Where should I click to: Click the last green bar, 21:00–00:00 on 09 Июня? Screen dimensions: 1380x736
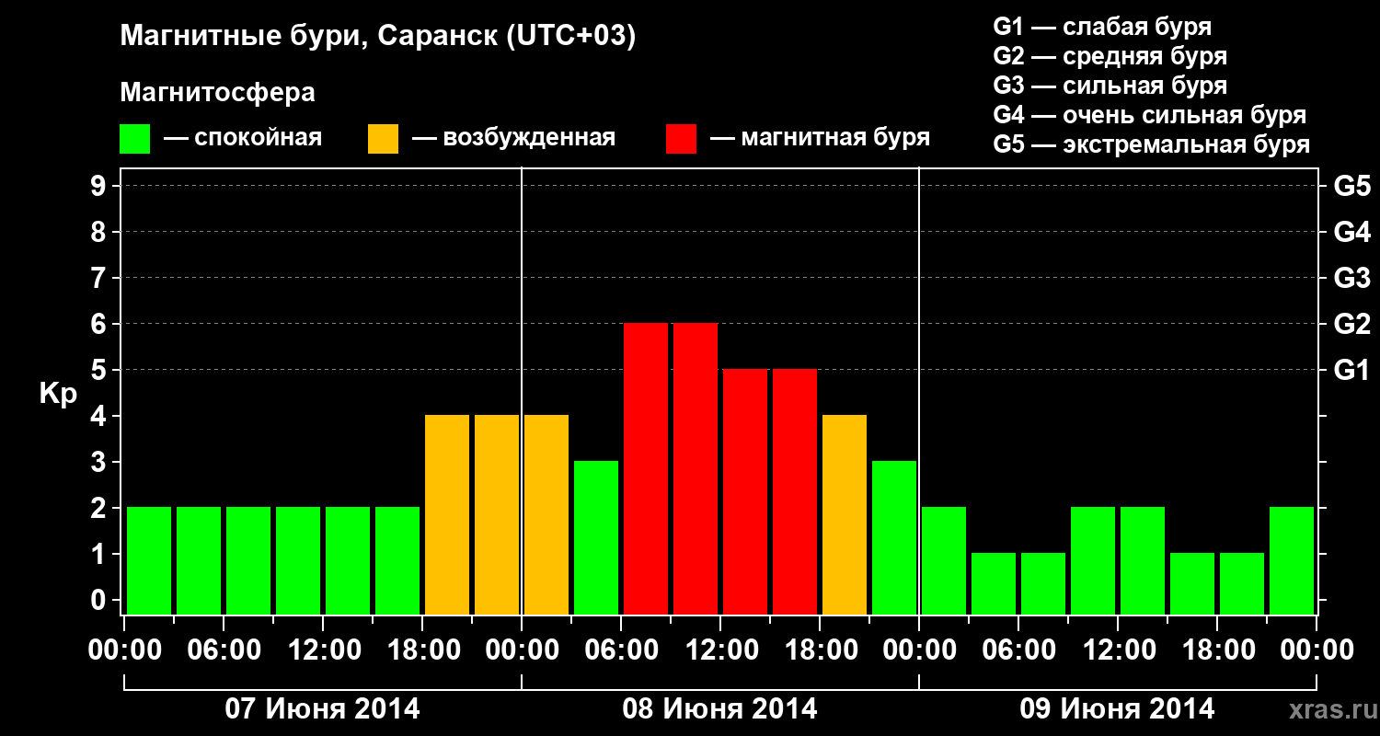tap(1292, 561)
